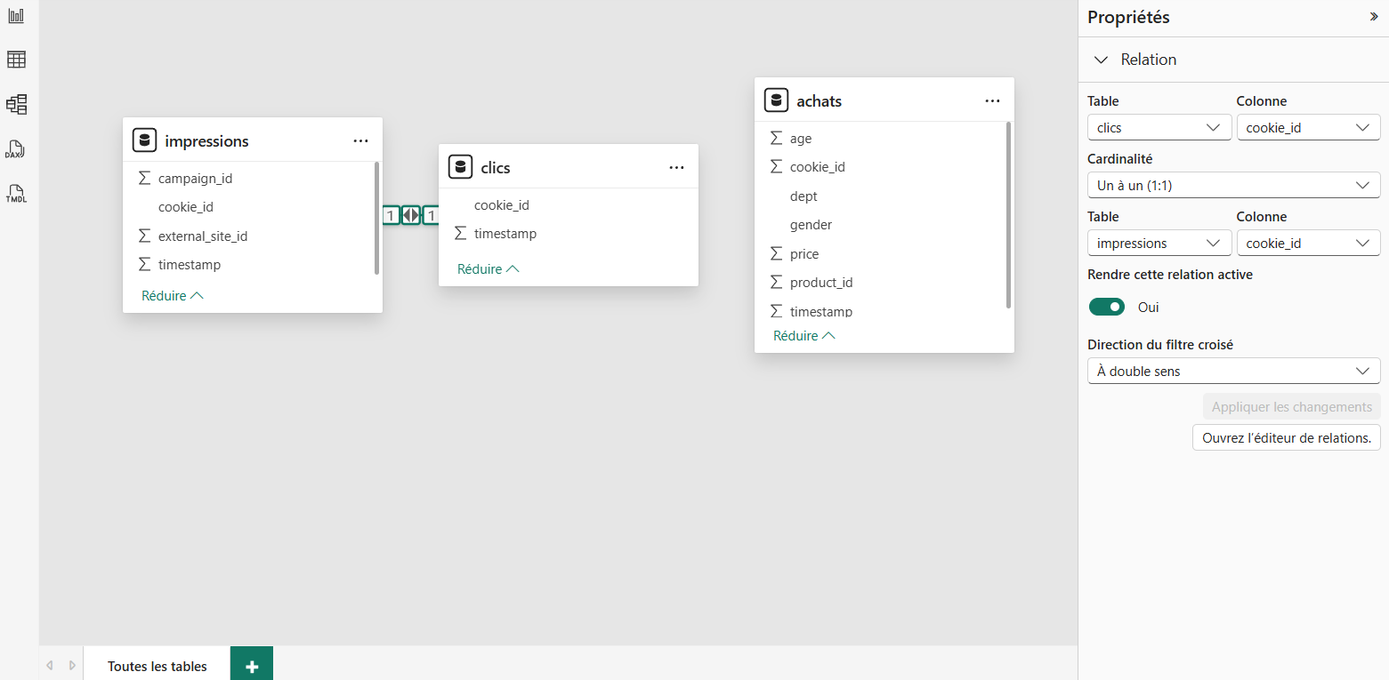The image size is (1389, 680).
Task: Open the TMDL view icon
Action: (16, 193)
